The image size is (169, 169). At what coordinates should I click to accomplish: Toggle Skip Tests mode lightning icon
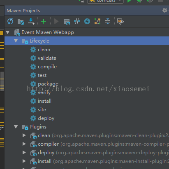point(87,21)
